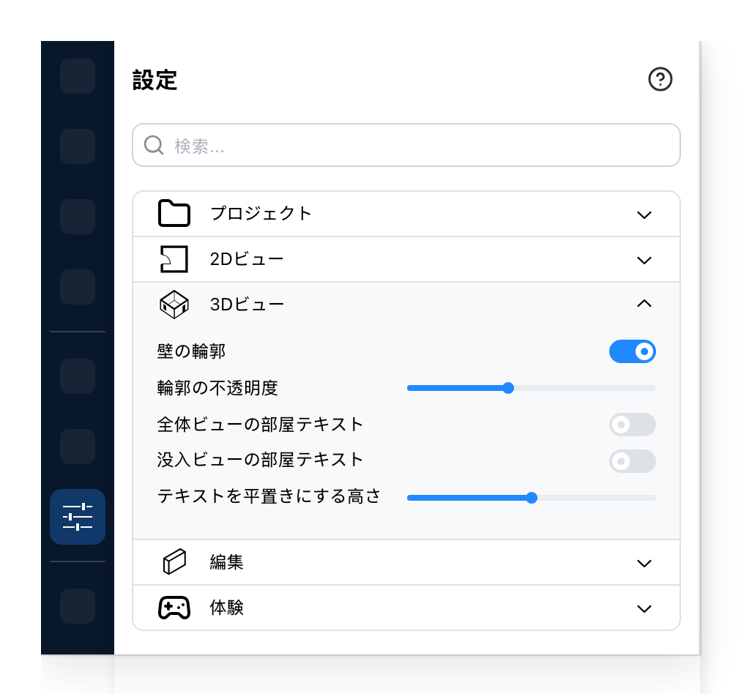Click the 輪郭の不透明度 label
The image size is (741, 694).
(x=217, y=388)
